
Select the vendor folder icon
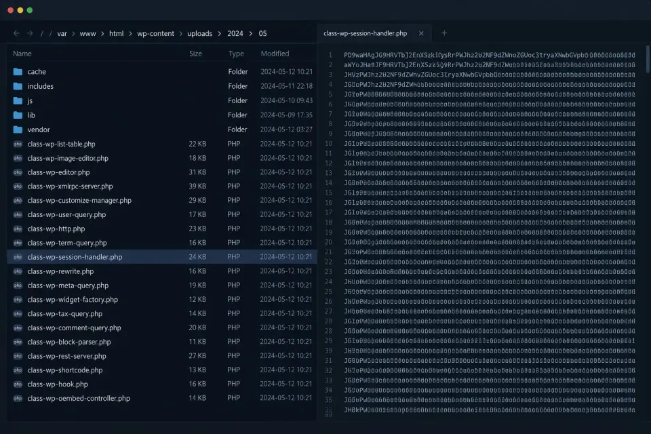pos(18,130)
